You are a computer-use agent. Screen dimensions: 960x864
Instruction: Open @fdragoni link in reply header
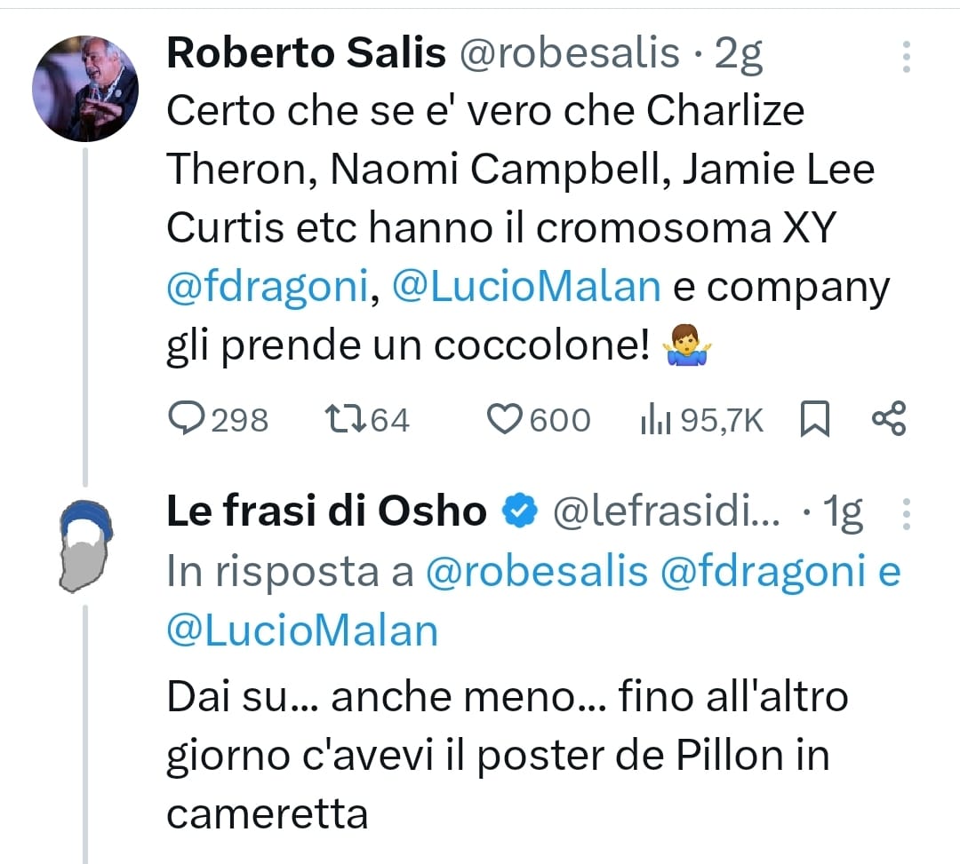764,573
